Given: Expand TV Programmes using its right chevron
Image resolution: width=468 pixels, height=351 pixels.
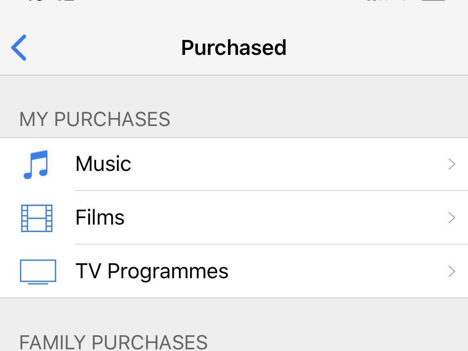Looking at the screenshot, I should (452, 272).
